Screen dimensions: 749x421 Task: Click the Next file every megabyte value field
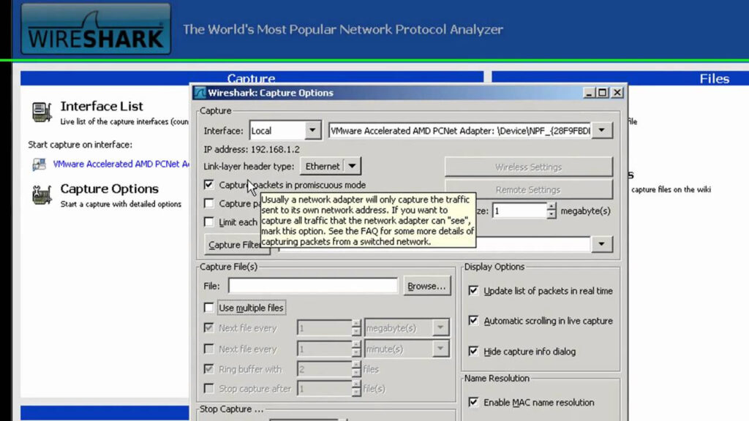pos(324,328)
